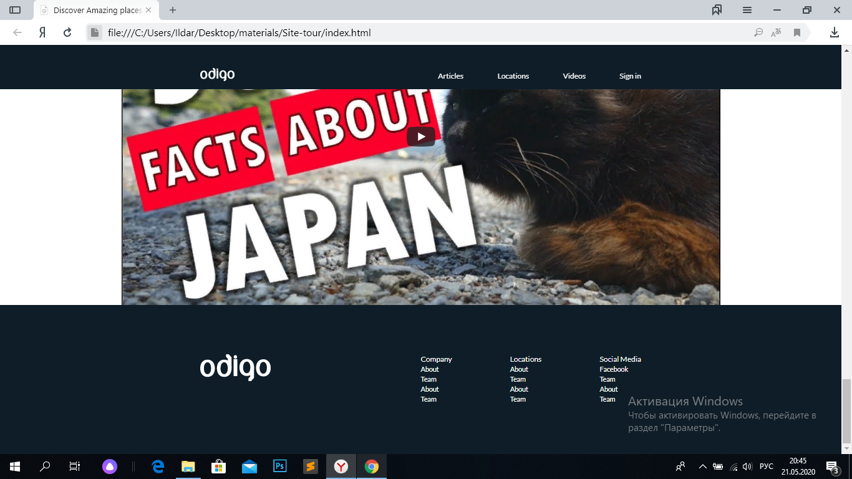Click the Yandex home 'Я' icon
This screenshot has width=852, height=479.
42,32
